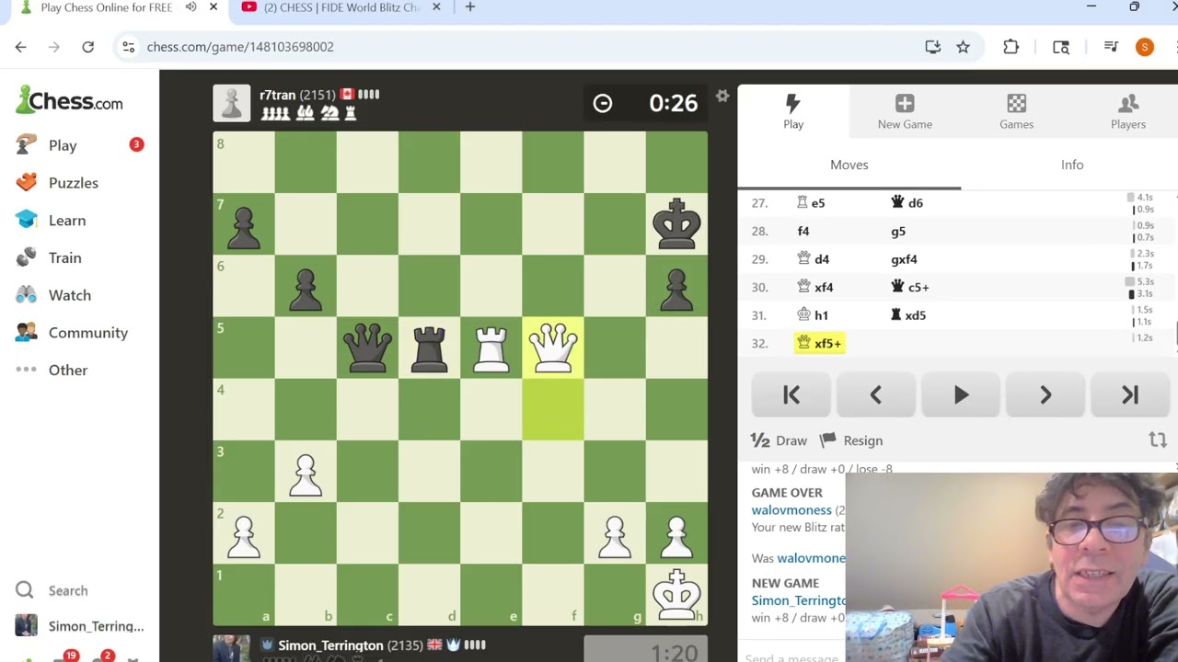Click the Search option in sidebar
This screenshot has height=662, width=1178.
68,590
